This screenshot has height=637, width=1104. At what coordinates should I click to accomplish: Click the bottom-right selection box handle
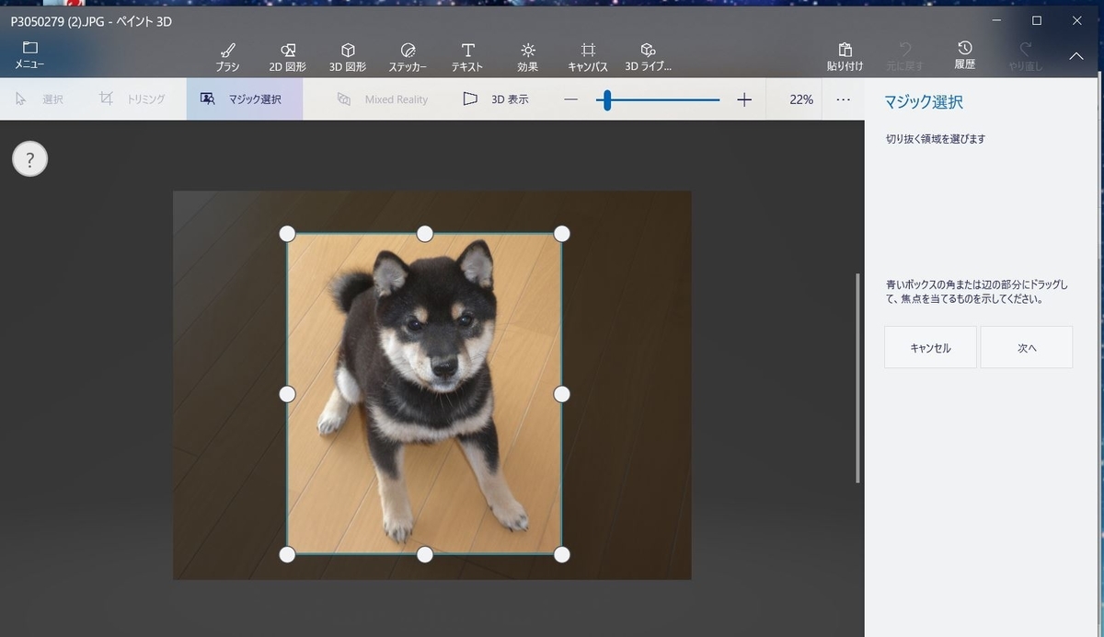click(x=562, y=554)
